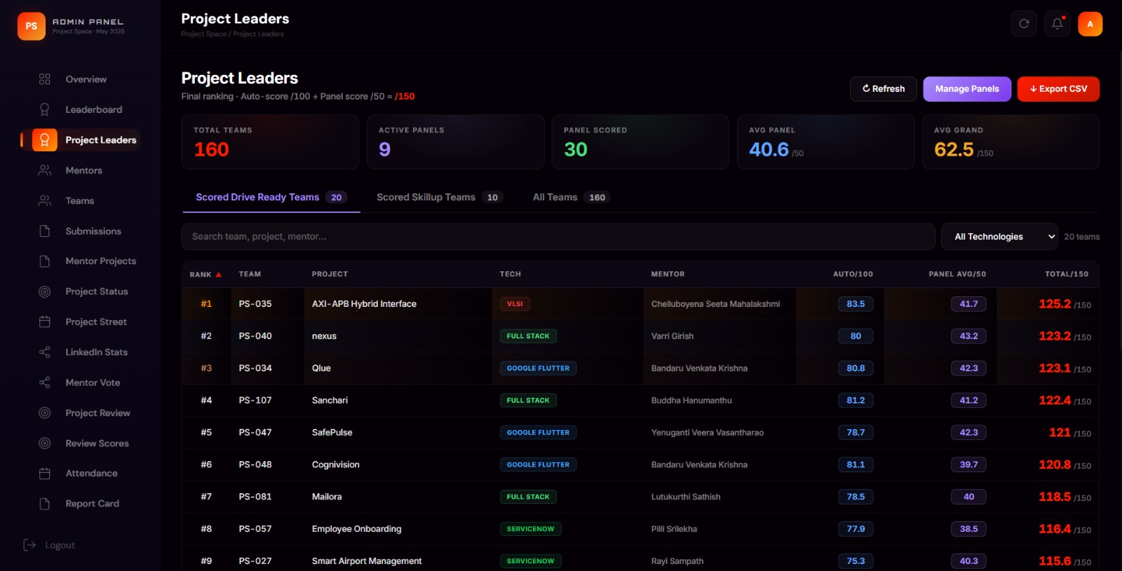Screen dimensions: 1122x571
Task: Click the Manage Panels button
Action: tap(967, 89)
